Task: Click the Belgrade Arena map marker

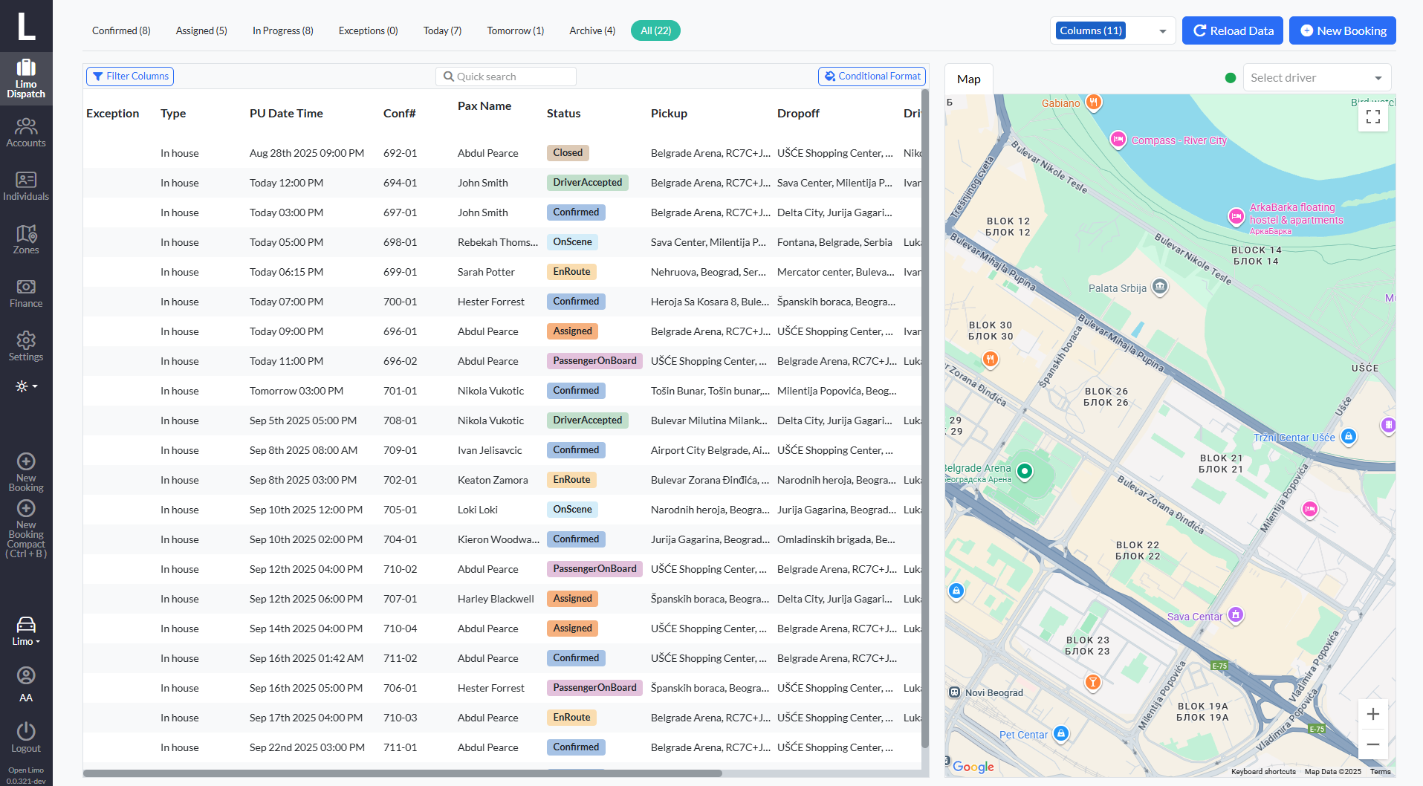Action: [1024, 471]
